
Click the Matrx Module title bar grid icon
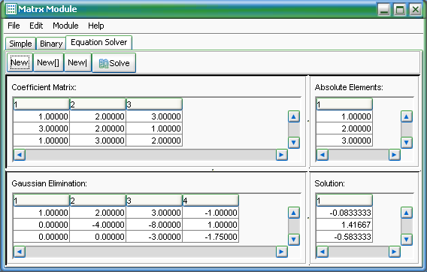(x=11, y=9)
